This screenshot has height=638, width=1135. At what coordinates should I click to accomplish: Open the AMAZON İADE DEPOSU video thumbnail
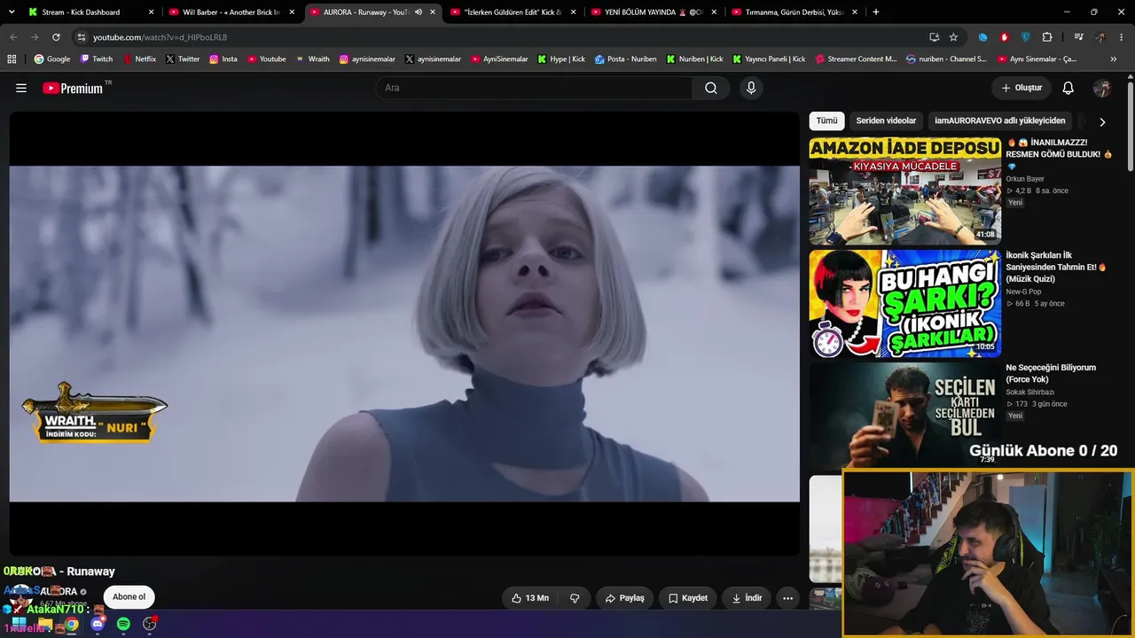click(x=905, y=191)
